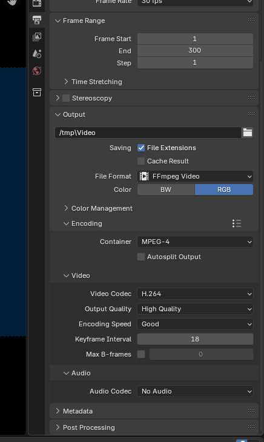Click the End frame value 300
Viewport: 264px width, 442px height.
pos(195,50)
